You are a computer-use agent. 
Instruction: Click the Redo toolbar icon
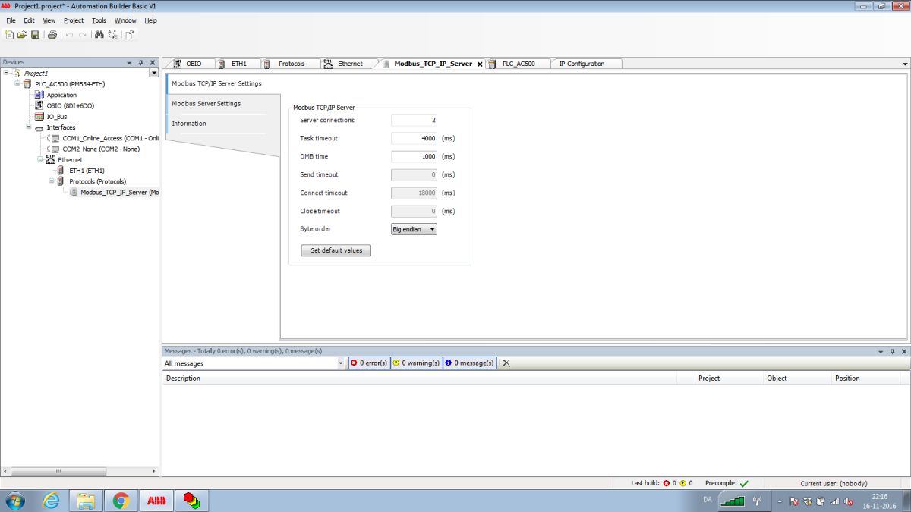(x=82, y=35)
